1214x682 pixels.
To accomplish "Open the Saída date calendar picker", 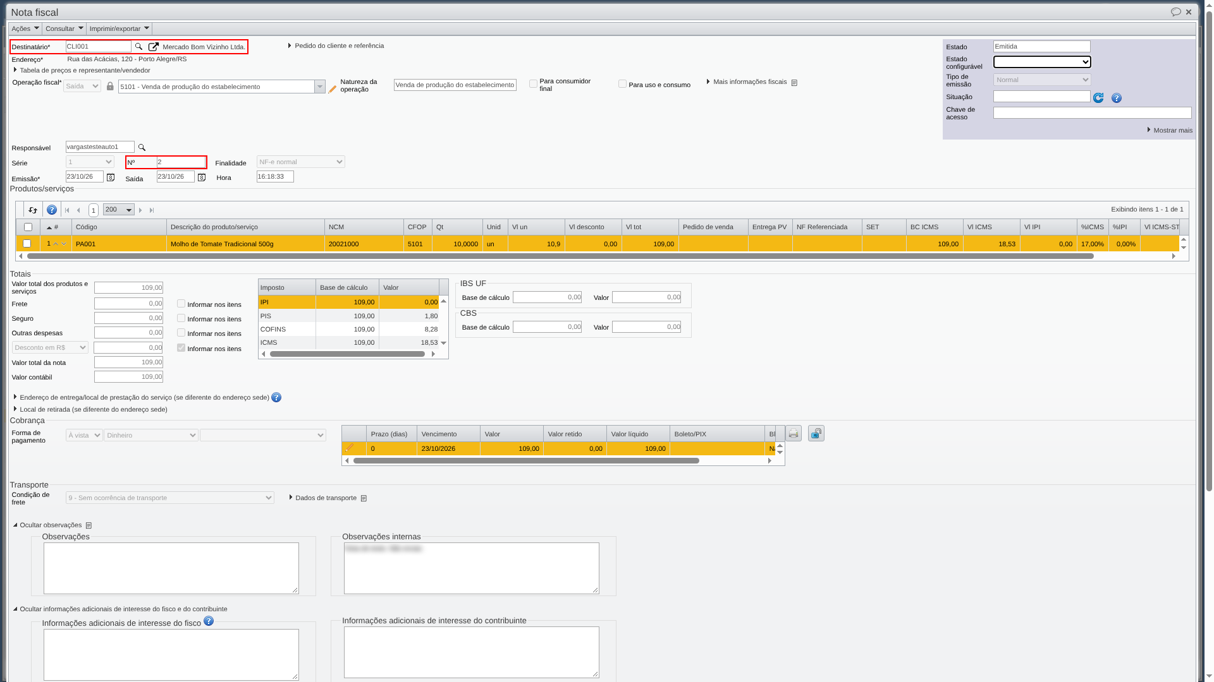I will point(202,177).
